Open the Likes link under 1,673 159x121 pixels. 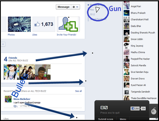click(34, 35)
